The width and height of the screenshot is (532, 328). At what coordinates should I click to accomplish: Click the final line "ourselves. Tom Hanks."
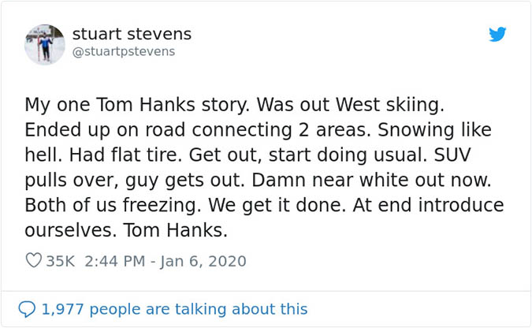click(x=126, y=231)
